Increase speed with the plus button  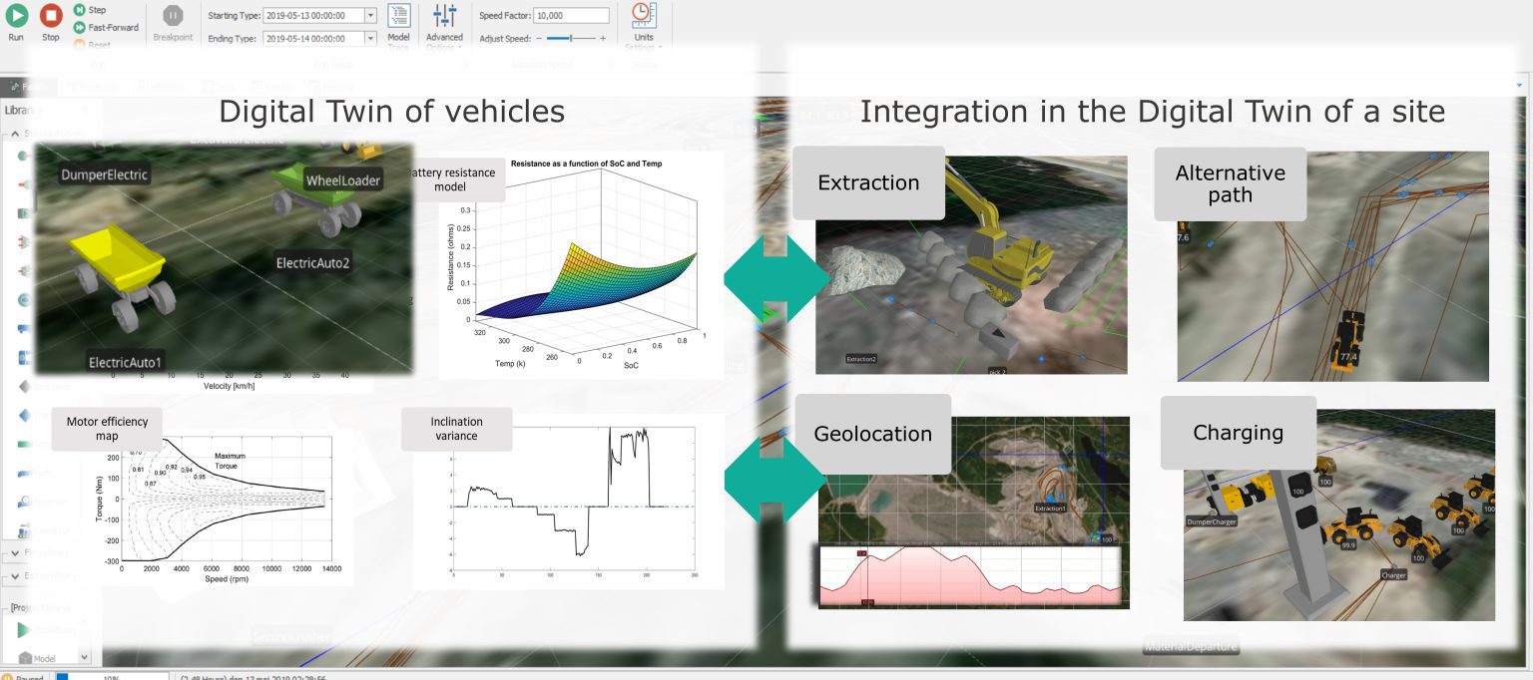[602, 38]
